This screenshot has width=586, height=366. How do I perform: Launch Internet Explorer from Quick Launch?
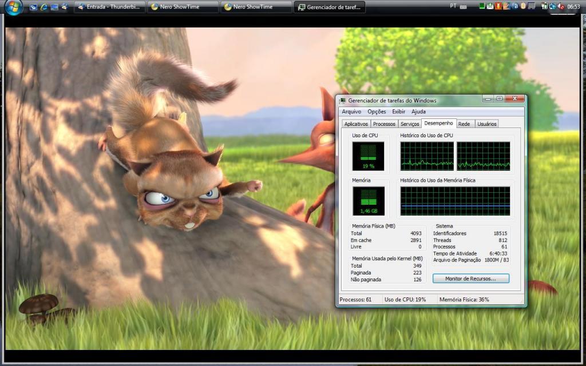43,7
